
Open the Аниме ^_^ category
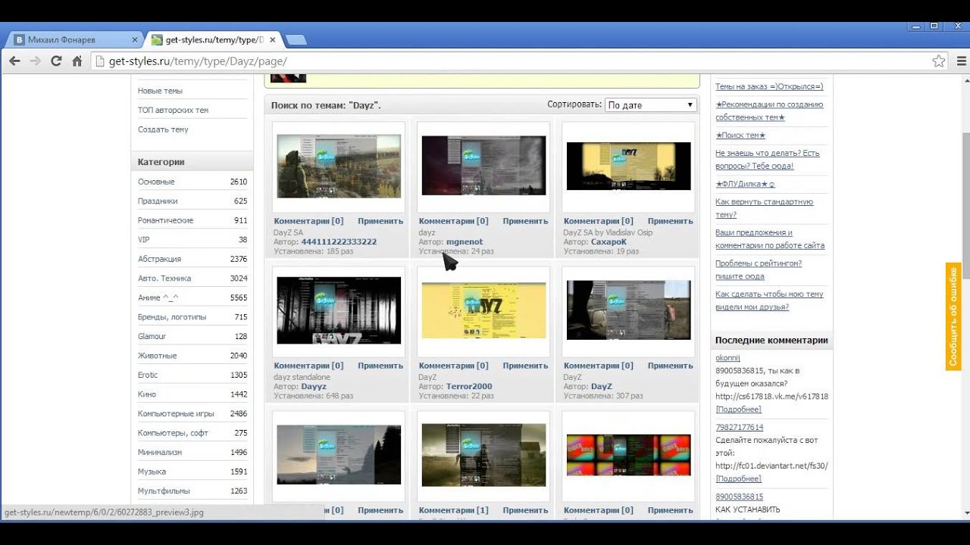point(158,297)
